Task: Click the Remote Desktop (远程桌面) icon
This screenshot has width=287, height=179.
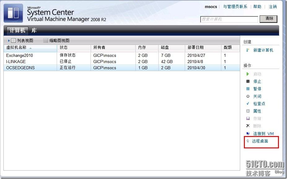Action: point(248,141)
